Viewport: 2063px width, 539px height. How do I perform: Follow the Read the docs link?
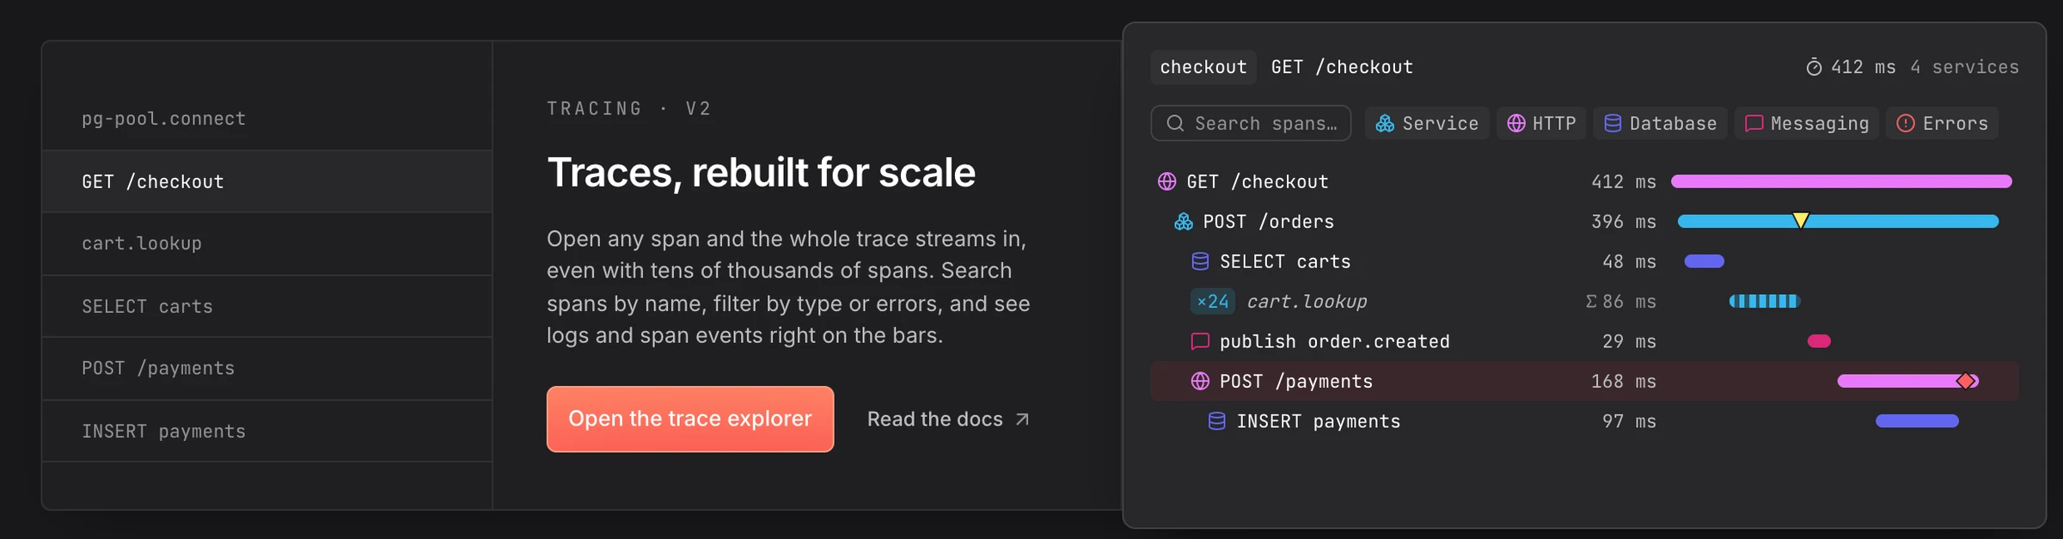pos(948,420)
